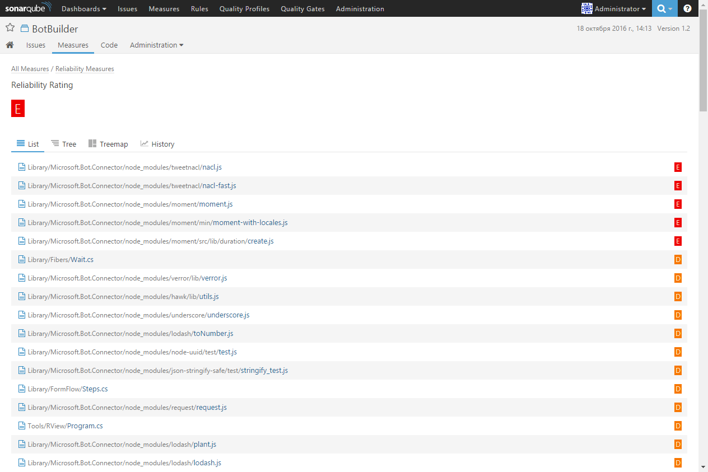Switch to the Treemap view
The height and width of the screenshot is (472, 708).
click(x=108, y=143)
